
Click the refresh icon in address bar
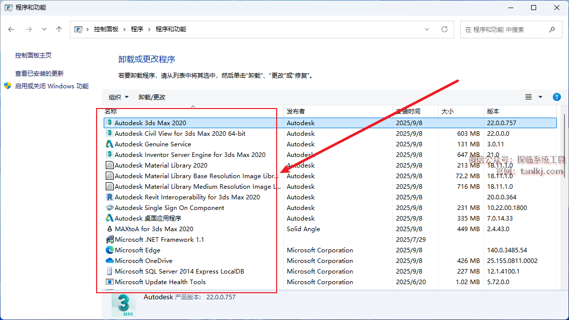[x=445, y=29]
